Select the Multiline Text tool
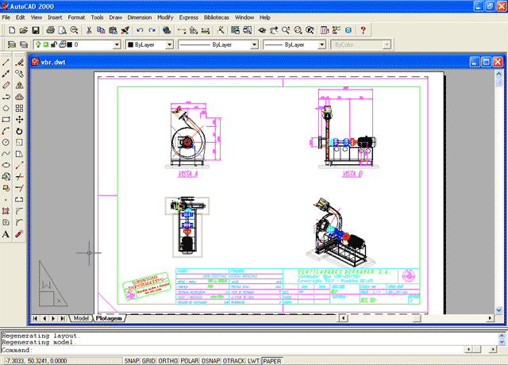508x365 pixels. click(x=6, y=234)
